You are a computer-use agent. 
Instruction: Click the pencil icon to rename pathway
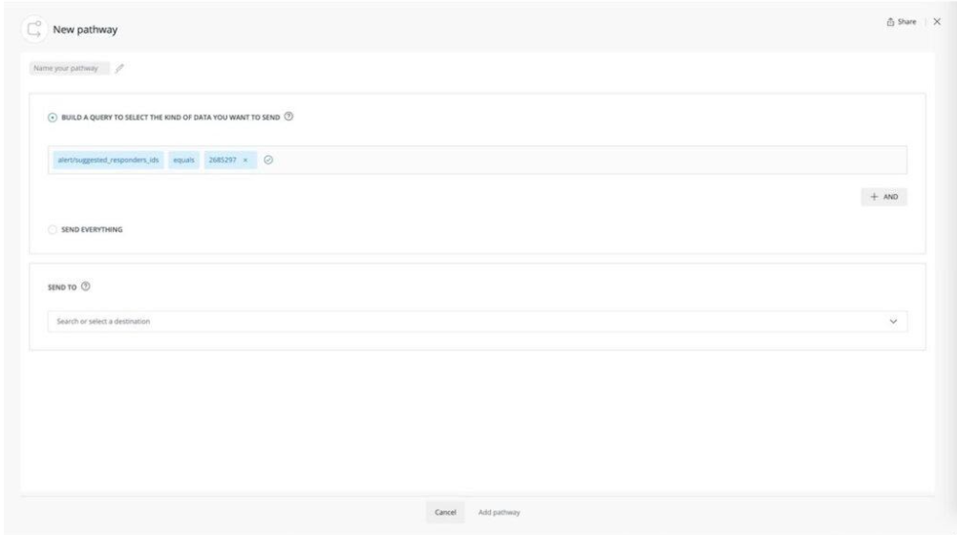coord(120,68)
